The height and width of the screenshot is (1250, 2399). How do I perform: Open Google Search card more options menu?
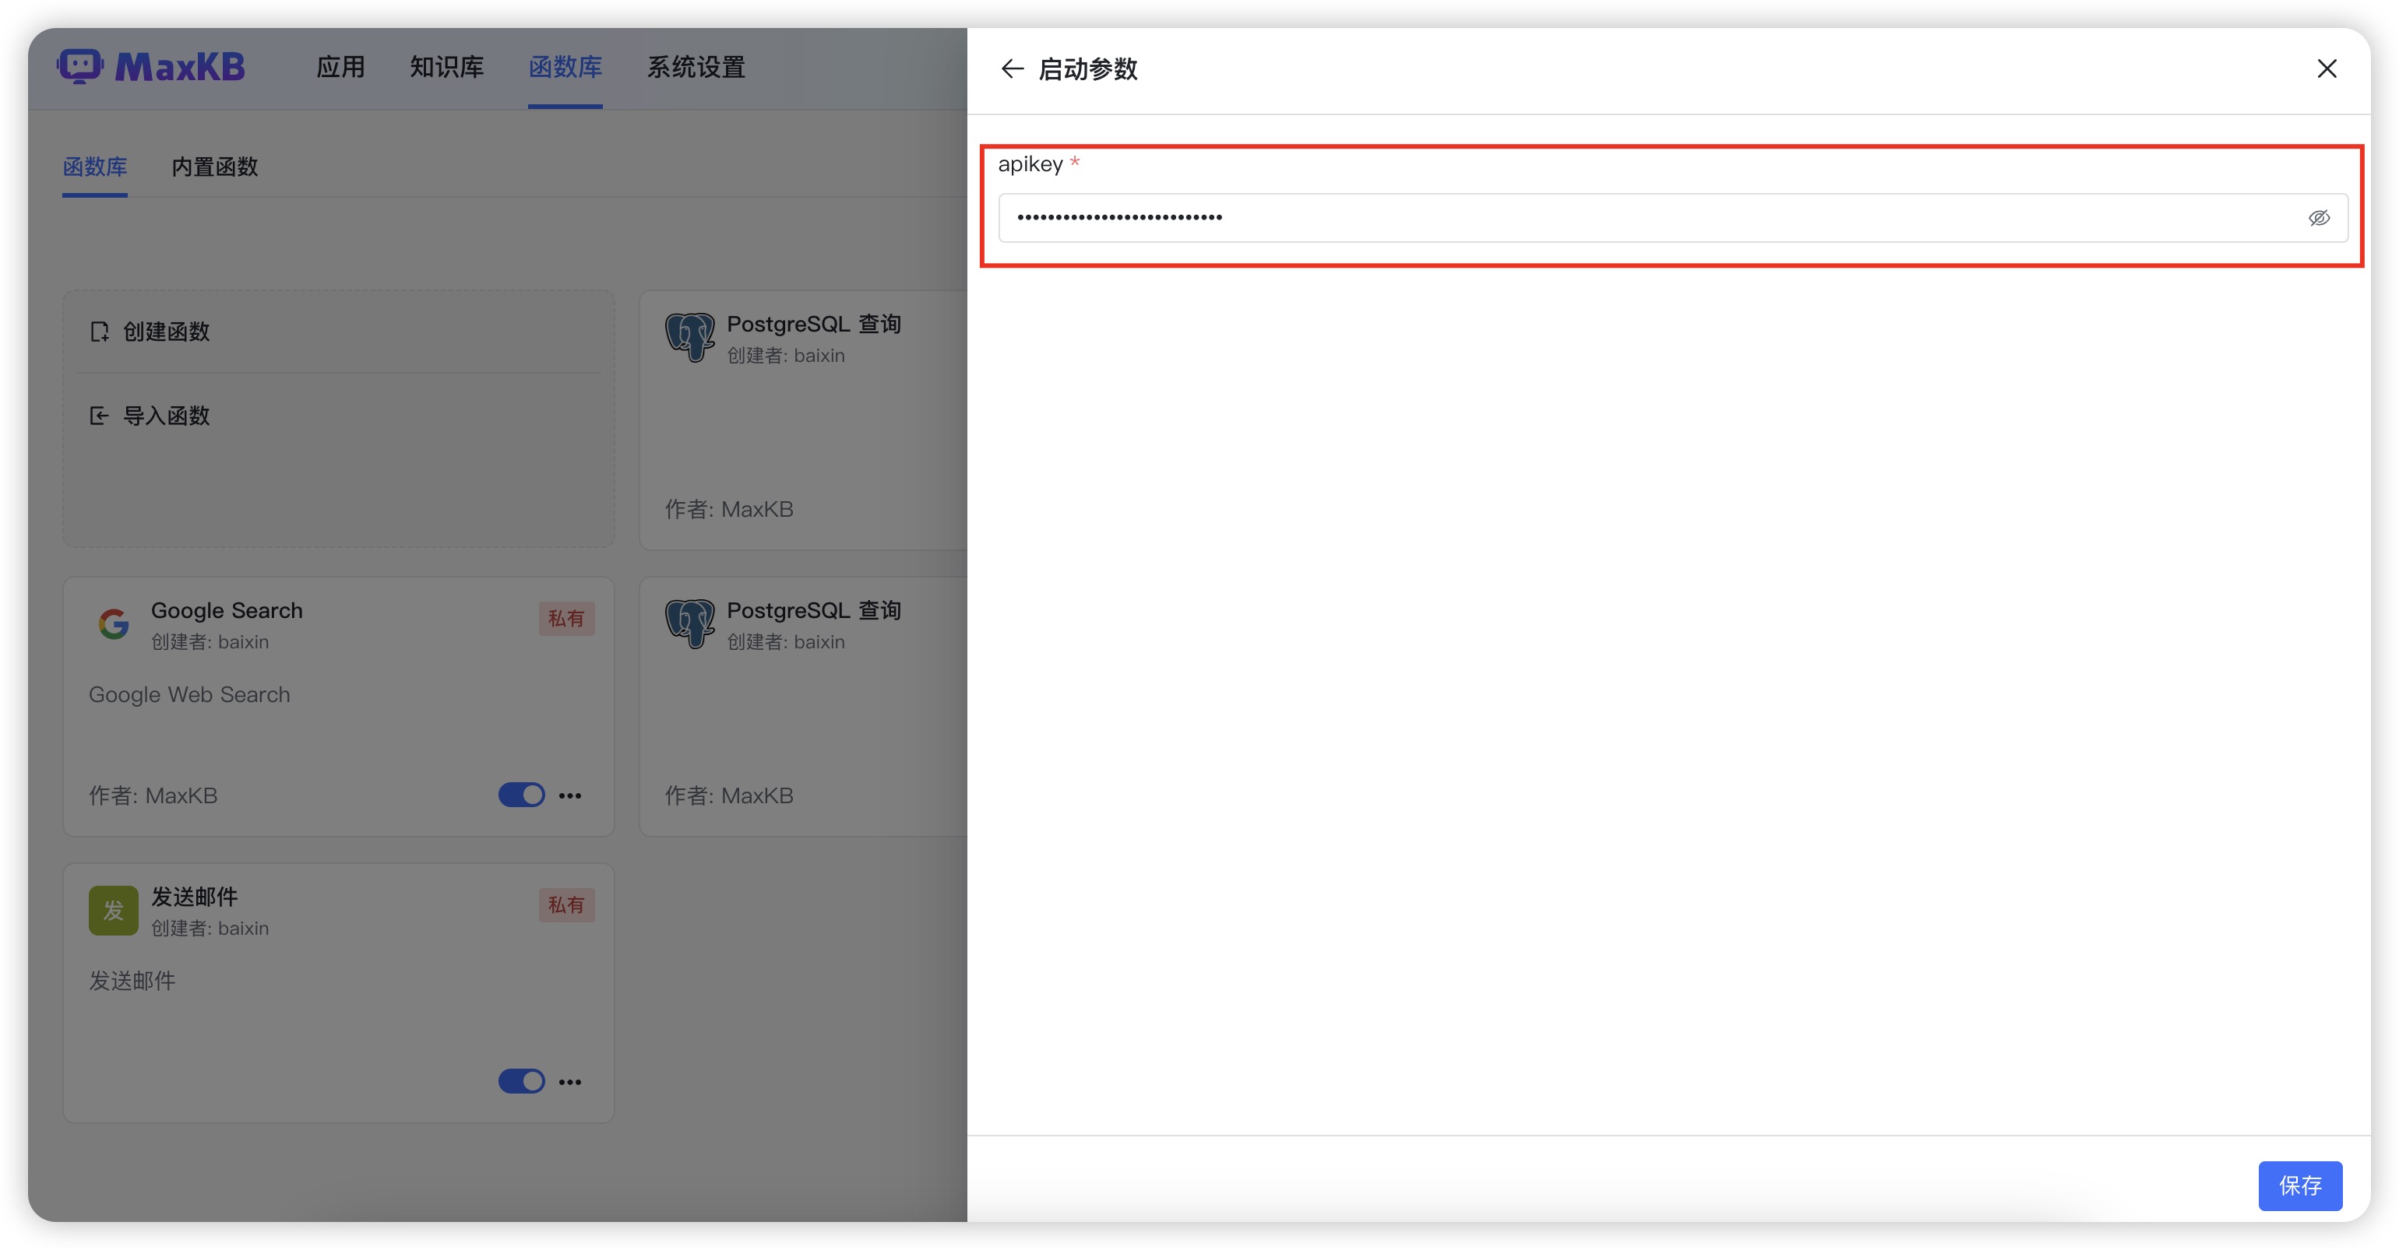tap(570, 795)
